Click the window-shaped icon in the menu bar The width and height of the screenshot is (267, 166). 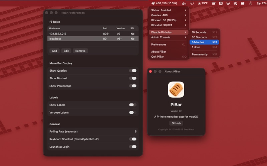pos(243,3)
